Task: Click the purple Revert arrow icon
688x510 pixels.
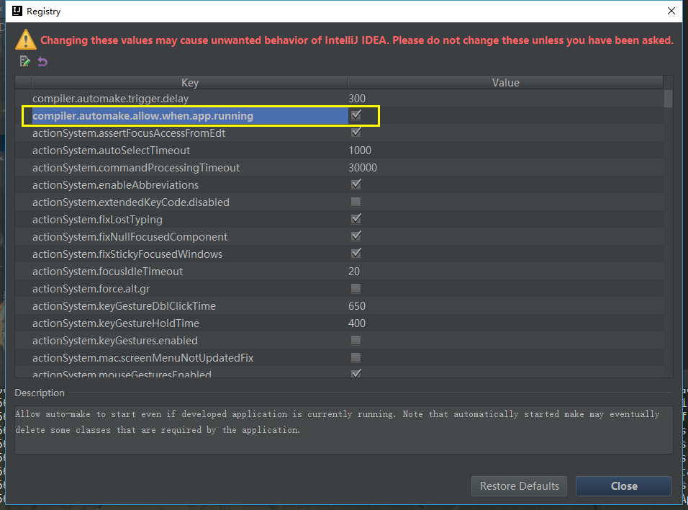Action: coord(42,61)
